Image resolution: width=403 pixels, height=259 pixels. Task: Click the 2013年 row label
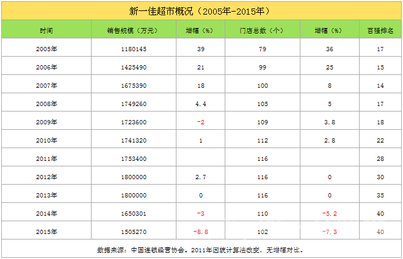coord(46,195)
